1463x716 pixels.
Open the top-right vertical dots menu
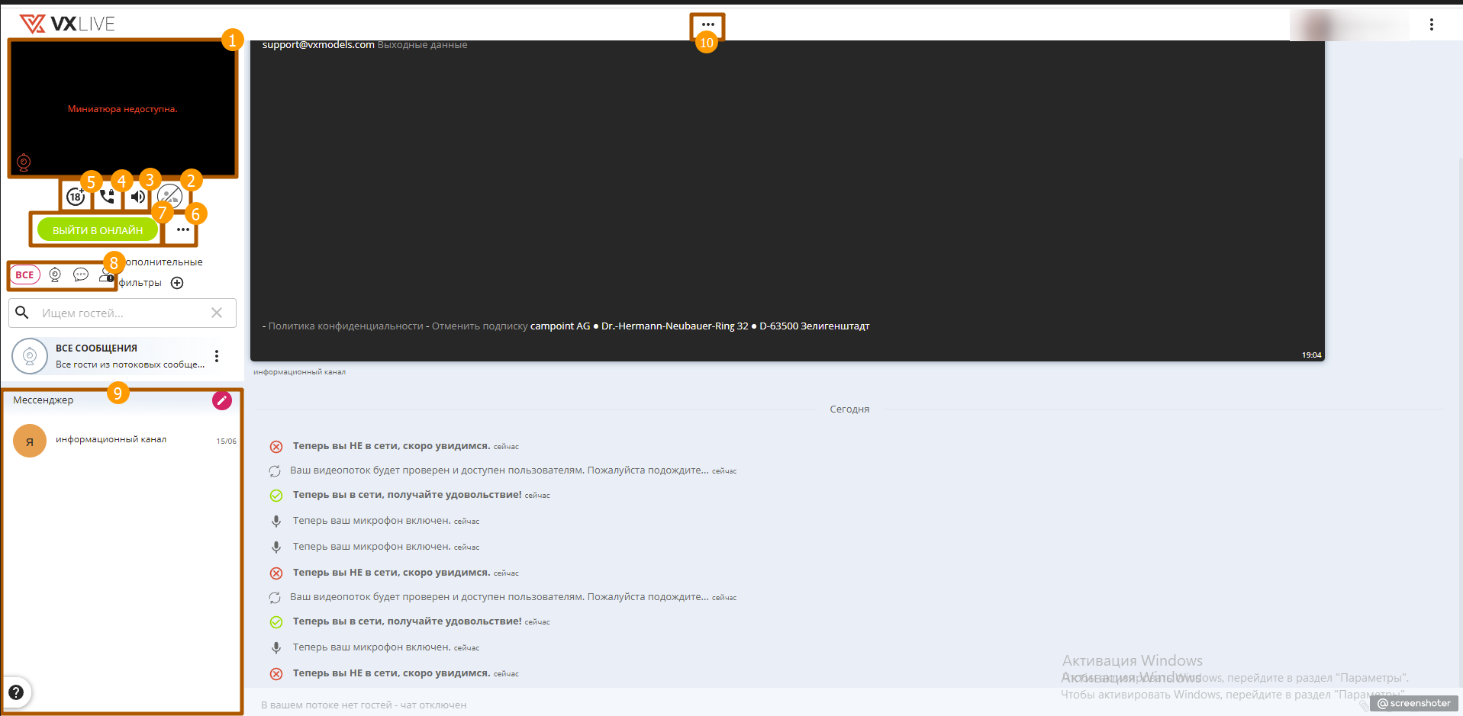pos(1431,24)
